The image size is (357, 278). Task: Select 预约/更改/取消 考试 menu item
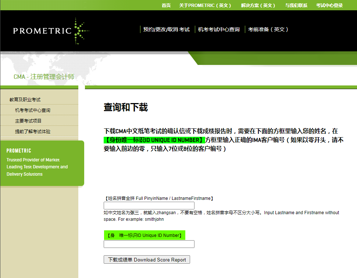click(x=167, y=29)
